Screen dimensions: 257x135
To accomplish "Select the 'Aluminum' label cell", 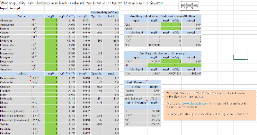I will point(15,20).
